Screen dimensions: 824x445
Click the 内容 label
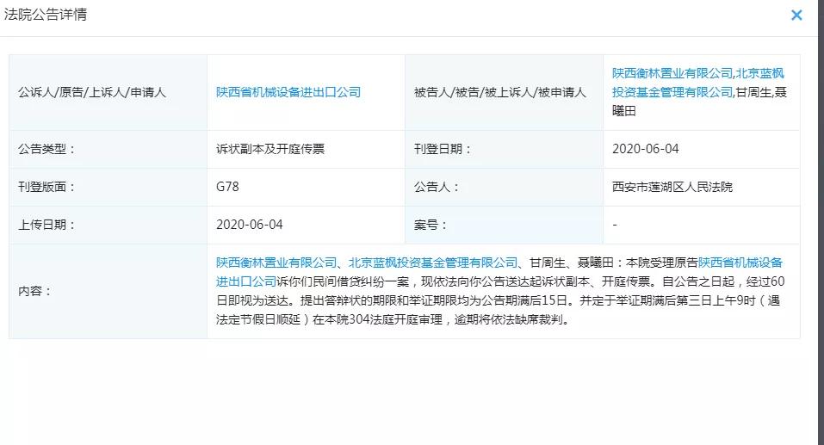[x=34, y=291]
